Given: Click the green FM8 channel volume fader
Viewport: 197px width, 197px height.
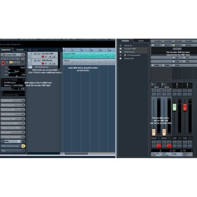Looking at the screenshot, I should pos(175,107).
